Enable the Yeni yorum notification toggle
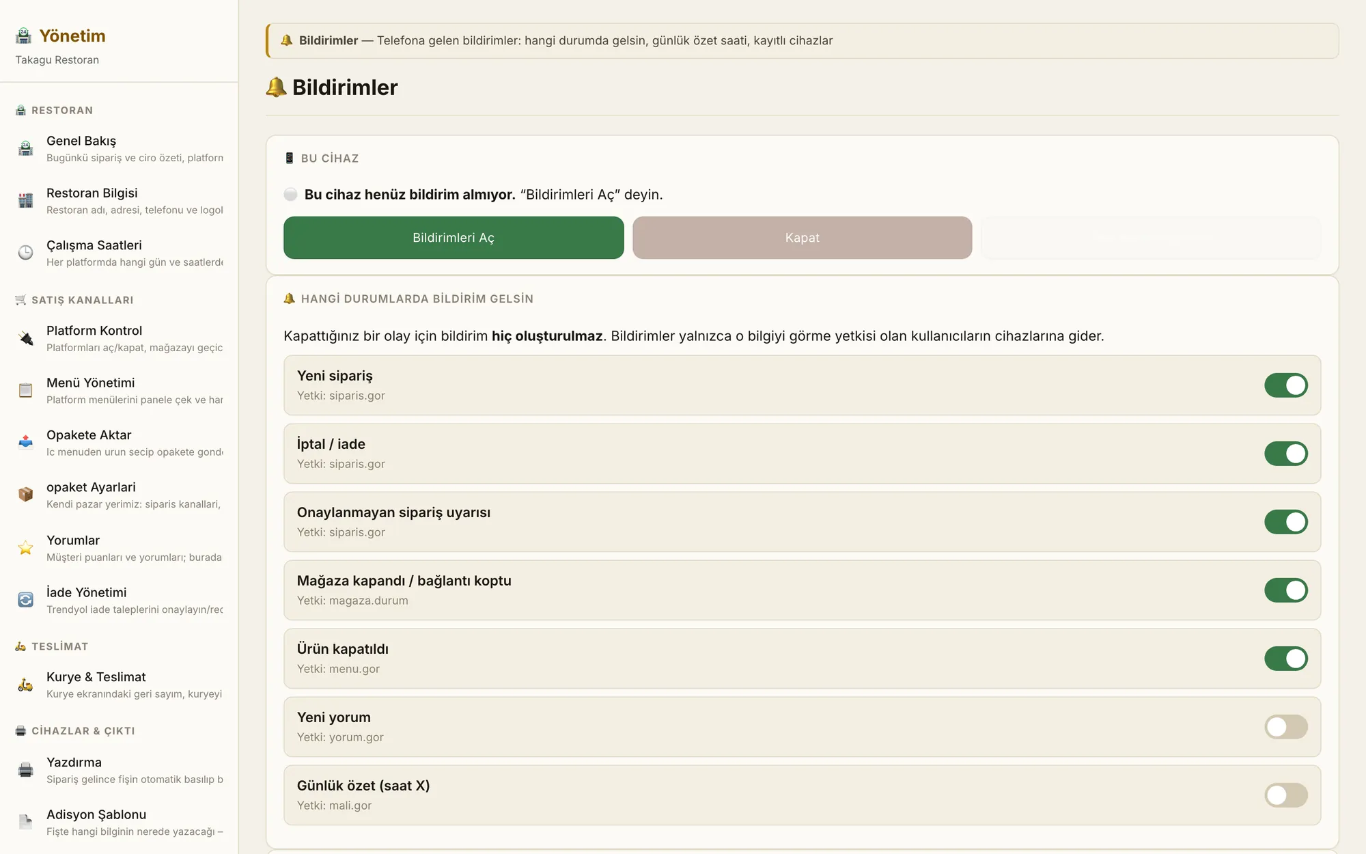This screenshot has height=854, width=1366. tap(1285, 727)
